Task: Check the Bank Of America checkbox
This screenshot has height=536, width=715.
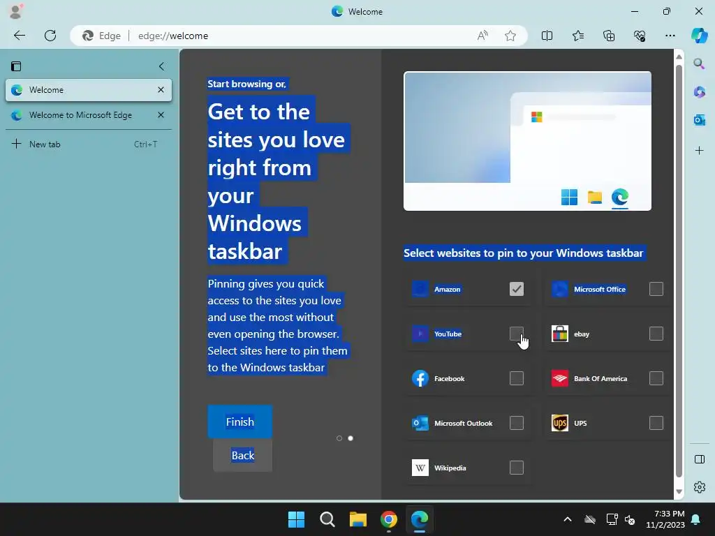Action: [656, 378]
